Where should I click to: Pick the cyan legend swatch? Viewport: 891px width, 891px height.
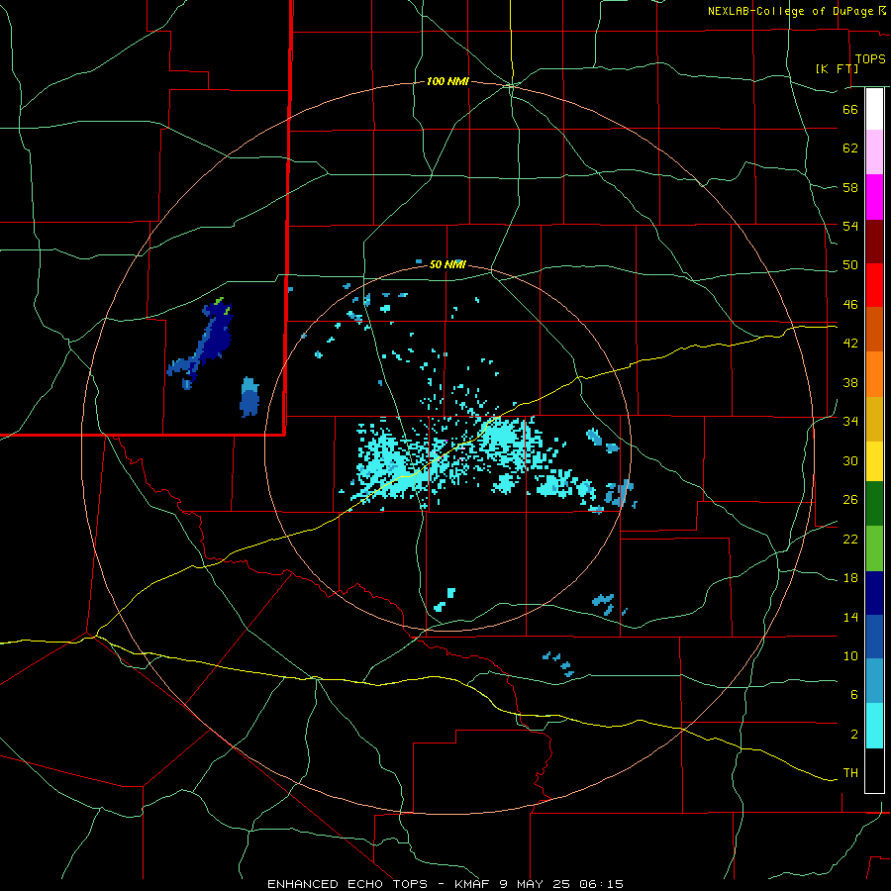tap(874, 726)
